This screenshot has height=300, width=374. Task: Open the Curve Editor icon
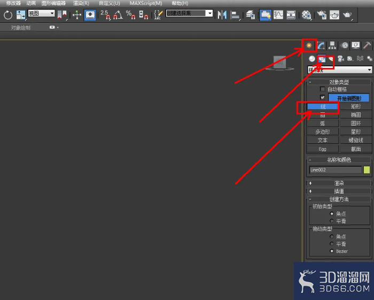click(278, 15)
